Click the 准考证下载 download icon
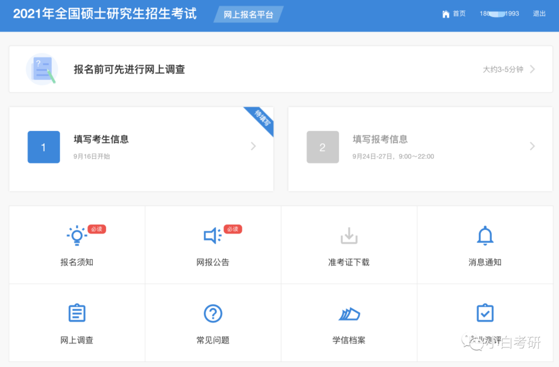This screenshot has width=559, height=367. (x=349, y=235)
